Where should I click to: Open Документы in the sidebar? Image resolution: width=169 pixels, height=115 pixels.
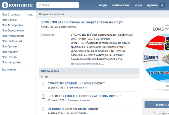[9, 70]
